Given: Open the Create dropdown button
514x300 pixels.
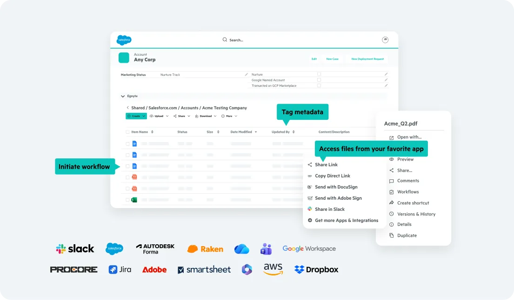Looking at the screenshot, I should pyautogui.click(x=136, y=116).
